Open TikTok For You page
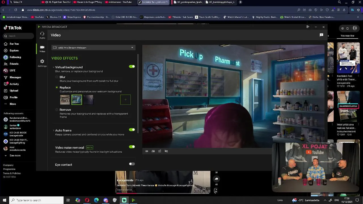Viewport: 363px width, 204px height. [14, 44]
